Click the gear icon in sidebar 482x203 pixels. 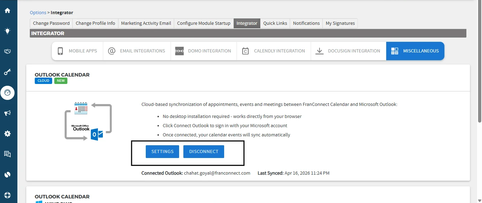click(x=7, y=134)
